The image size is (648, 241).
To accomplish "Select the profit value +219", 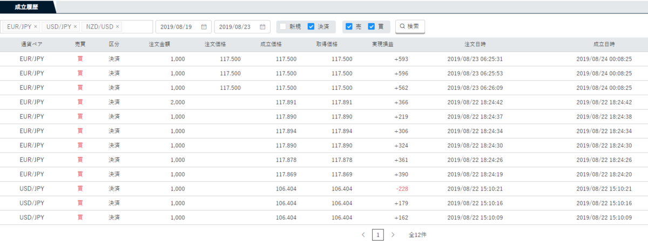I will coord(401,117).
